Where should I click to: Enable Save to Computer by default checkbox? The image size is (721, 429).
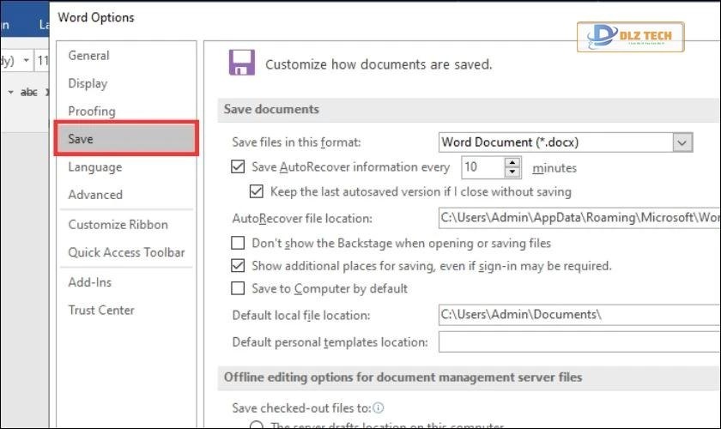point(238,288)
